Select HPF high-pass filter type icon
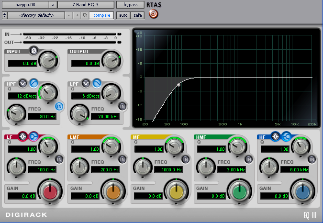The width and height of the screenshot is (323, 223). [34, 83]
